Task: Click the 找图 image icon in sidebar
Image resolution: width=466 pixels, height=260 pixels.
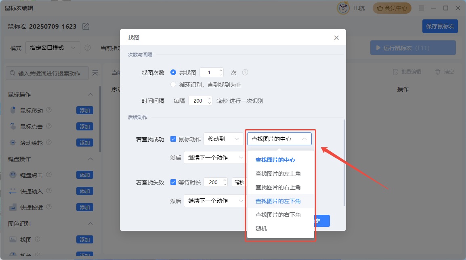Action: point(13,239)
